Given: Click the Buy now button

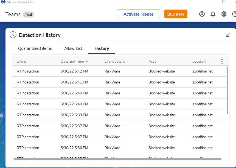Looking at the screenshot, I should click(x=176, y=14).
